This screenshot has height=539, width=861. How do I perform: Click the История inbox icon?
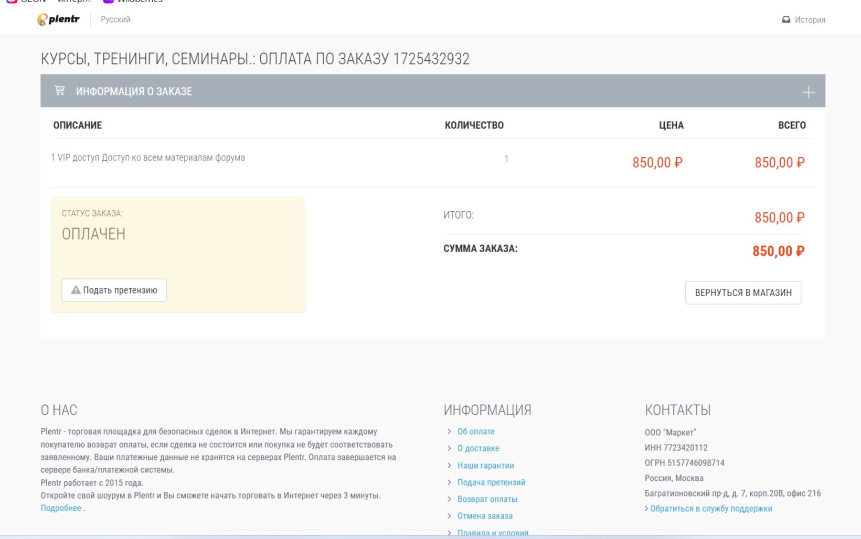pyautogui.click(x=786, y=19)
